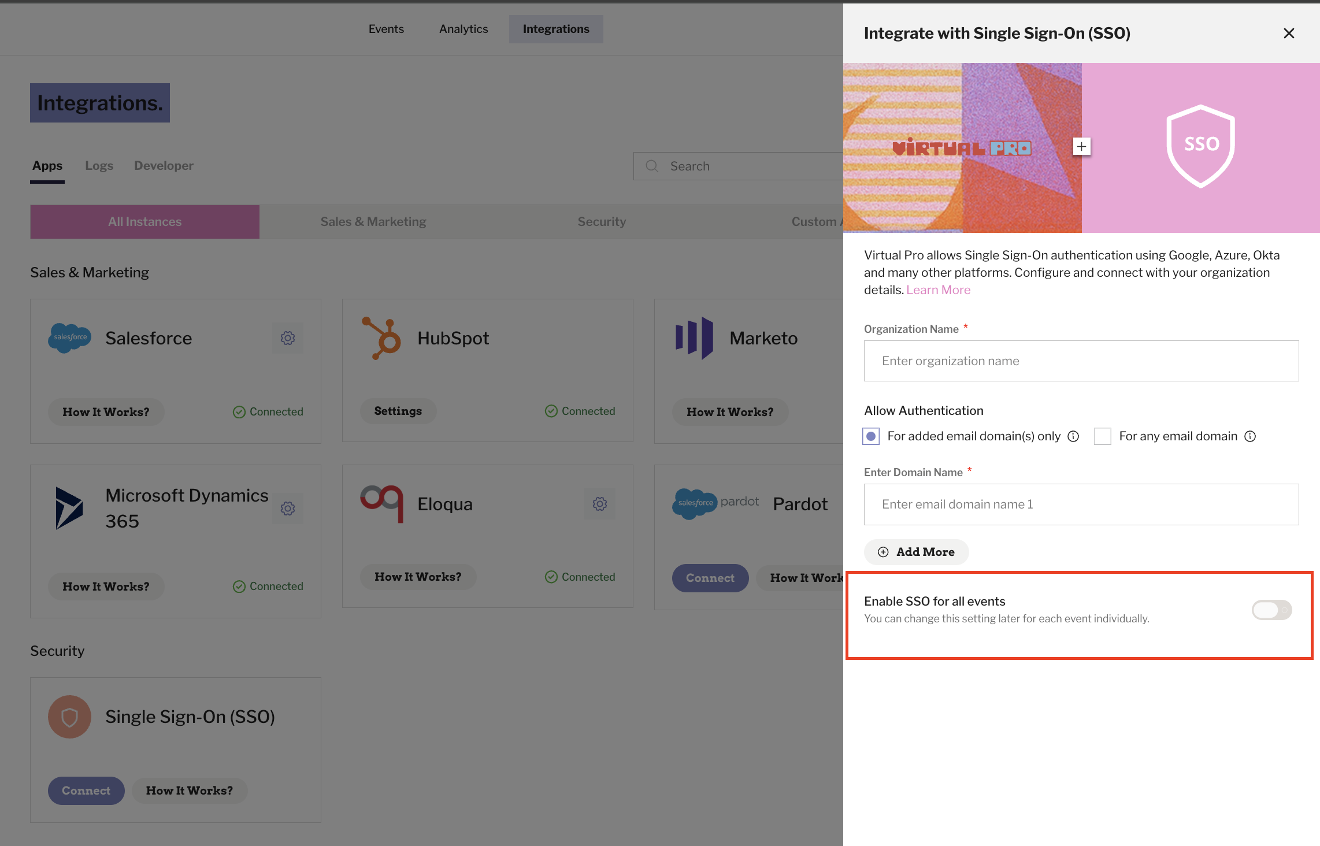
Task: Click Add More domain button
Action: coord(917,552)
